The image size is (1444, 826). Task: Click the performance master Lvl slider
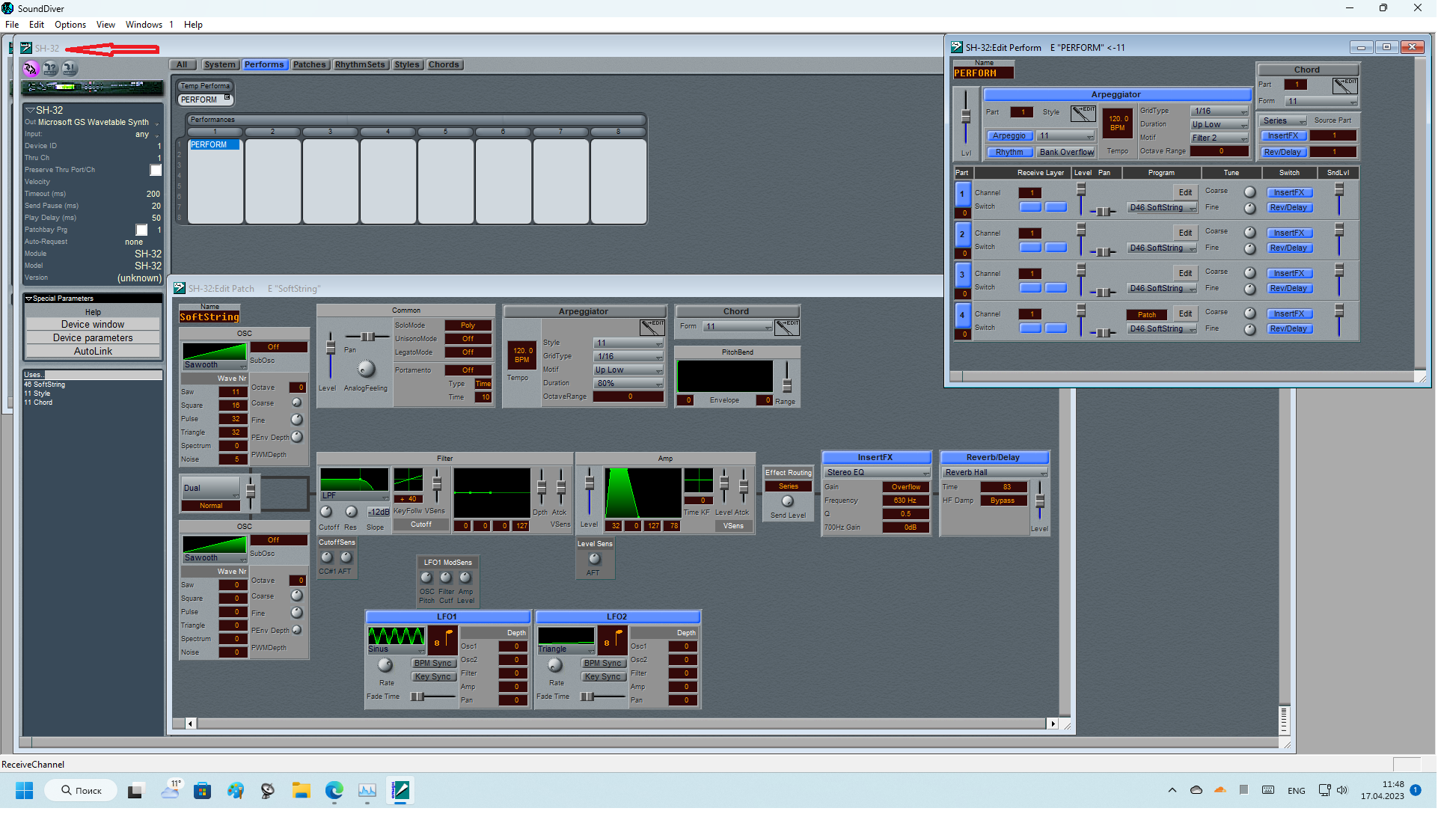pos(966,117)
